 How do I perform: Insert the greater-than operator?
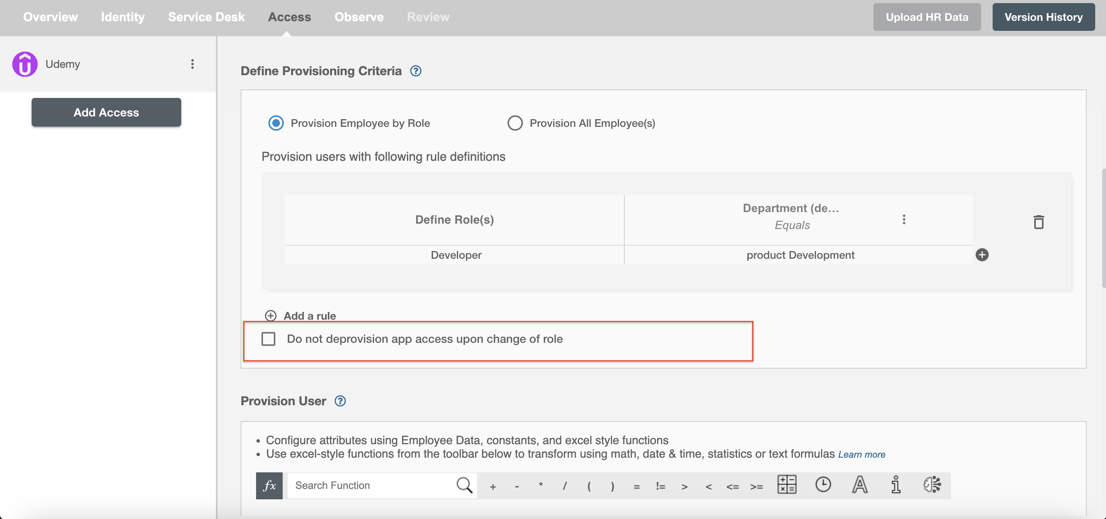(x=685, y=487)
